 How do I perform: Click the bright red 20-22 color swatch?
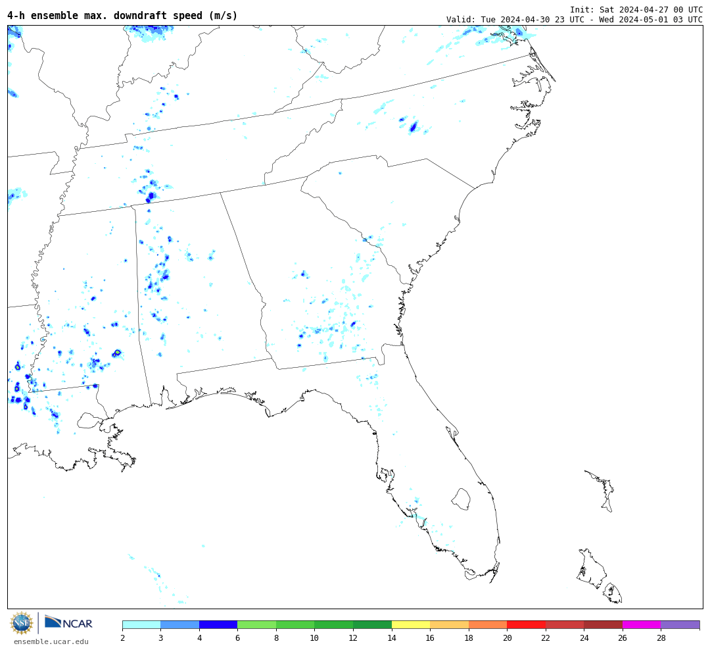click(526, 624)
